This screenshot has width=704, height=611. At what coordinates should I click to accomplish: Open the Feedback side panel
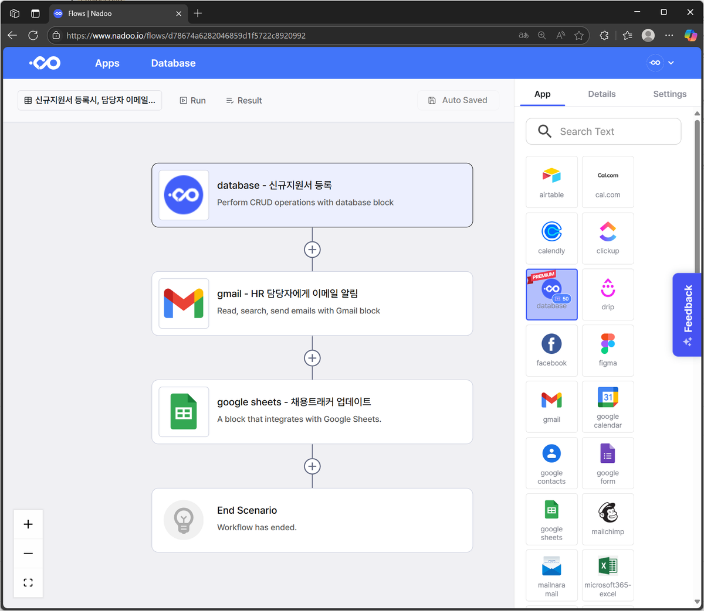(687, 315)
